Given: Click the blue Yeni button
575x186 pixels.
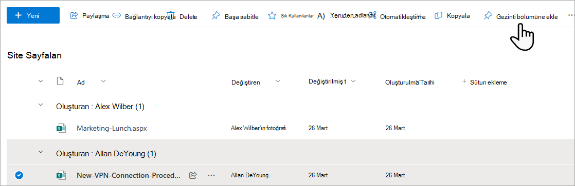Looking at the screenshot, I should click(x=33, y=15).
